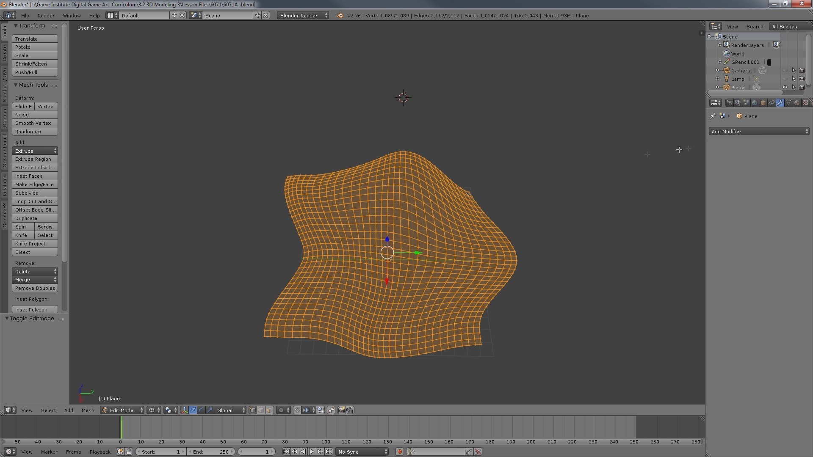Click the Remove Doubles button

35,288
